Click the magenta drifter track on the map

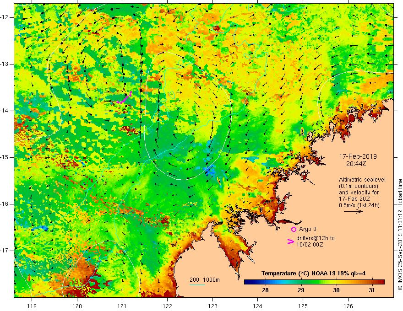pos(124,97)
